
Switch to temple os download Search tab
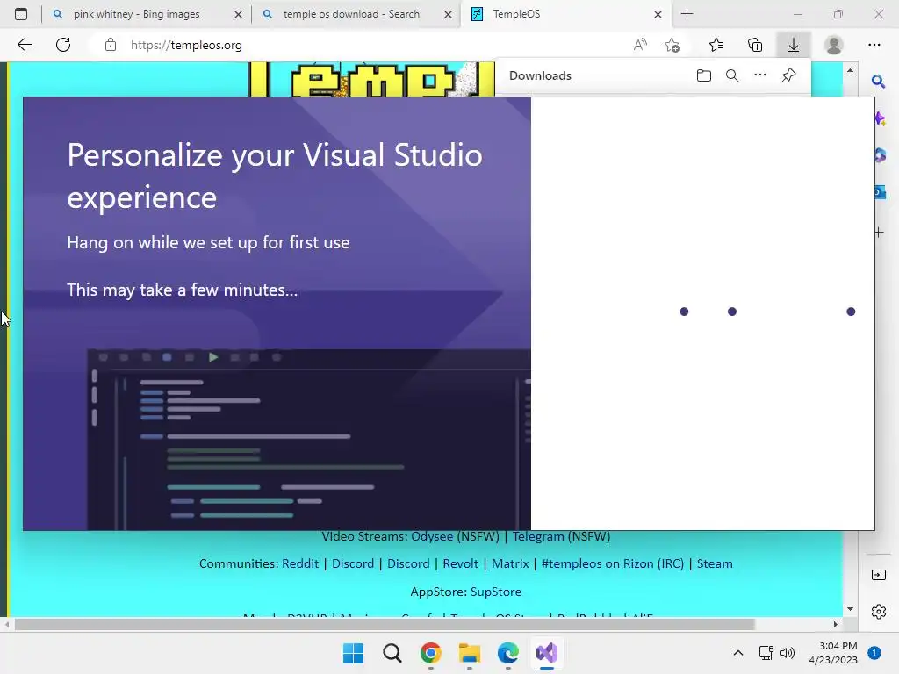click(351, 14)
